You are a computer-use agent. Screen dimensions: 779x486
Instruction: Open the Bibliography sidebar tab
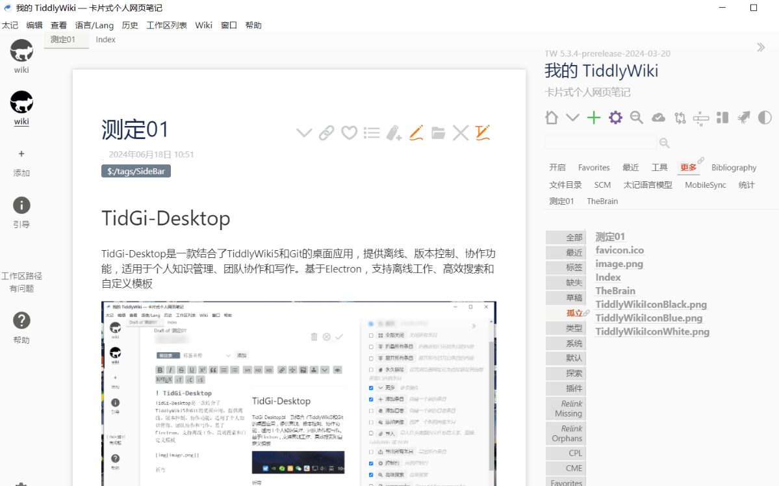pyautogui.click(x=734, y=168)
